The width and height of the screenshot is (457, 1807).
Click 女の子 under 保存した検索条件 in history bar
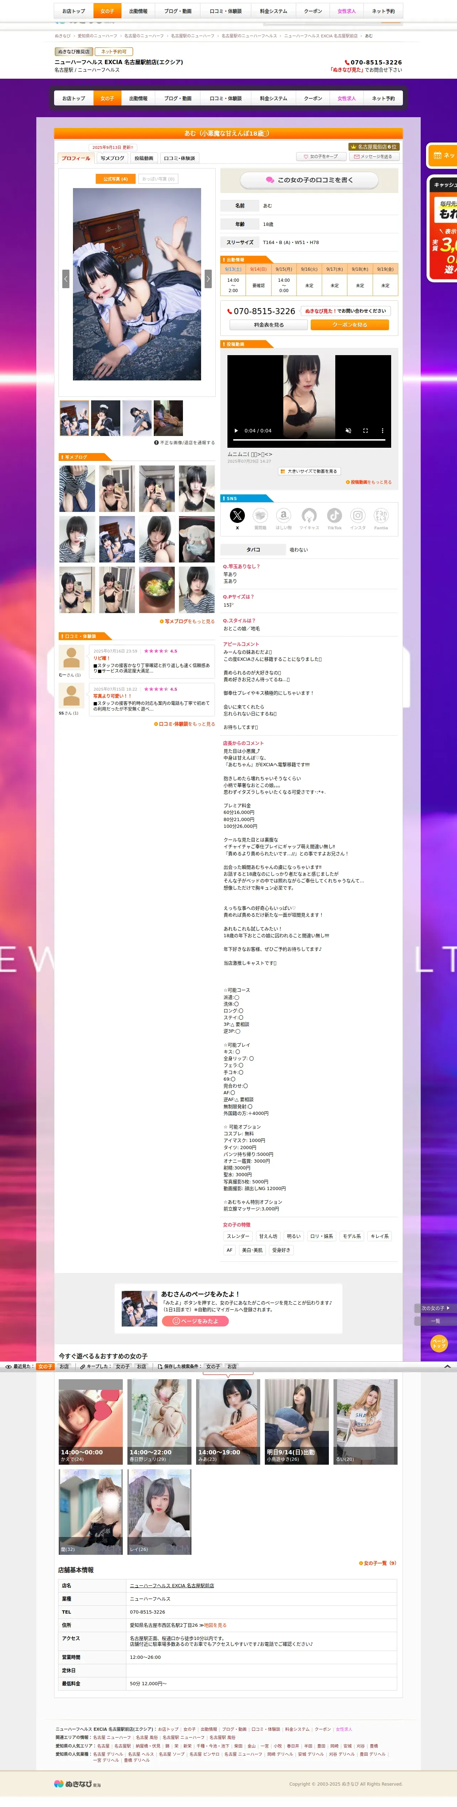pos(213,1366)
